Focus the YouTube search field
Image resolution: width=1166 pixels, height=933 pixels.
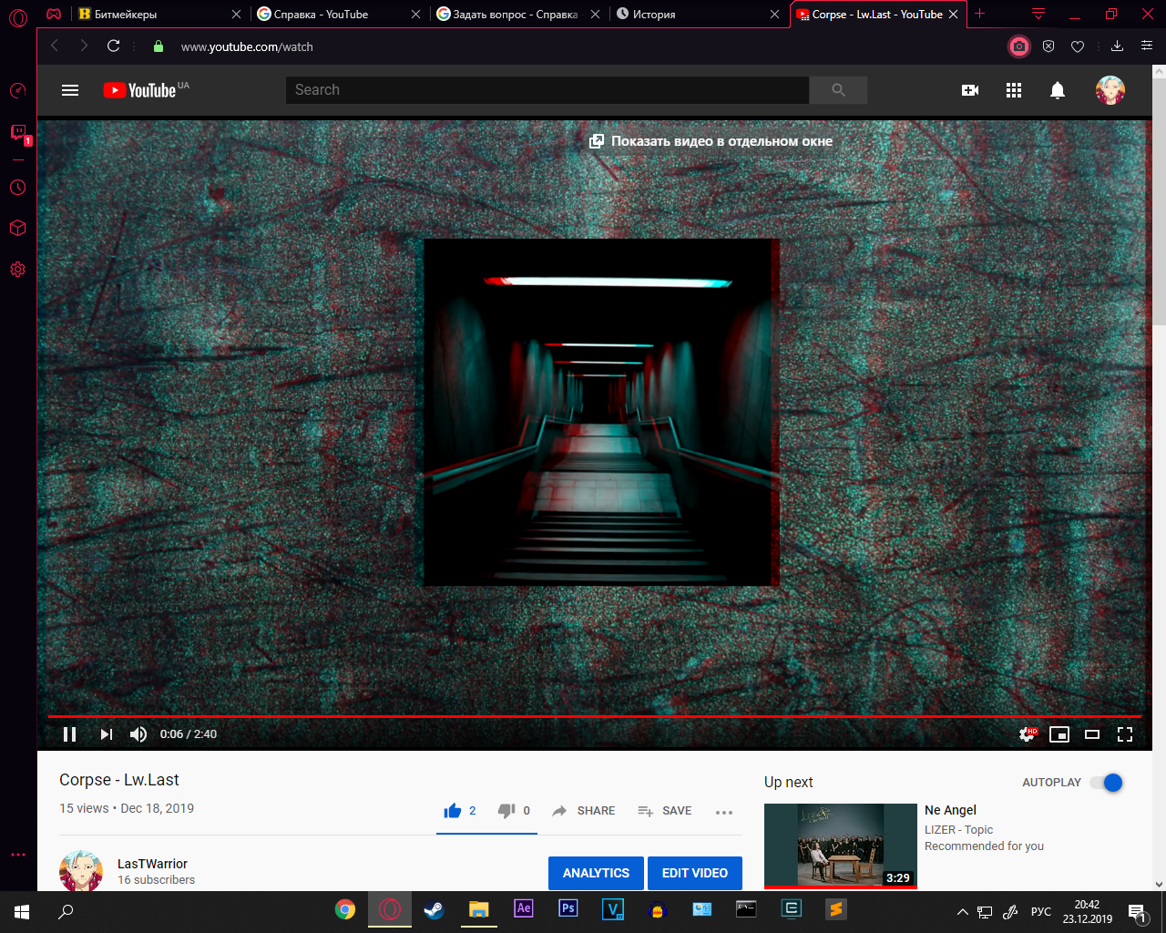click(547, 90)
